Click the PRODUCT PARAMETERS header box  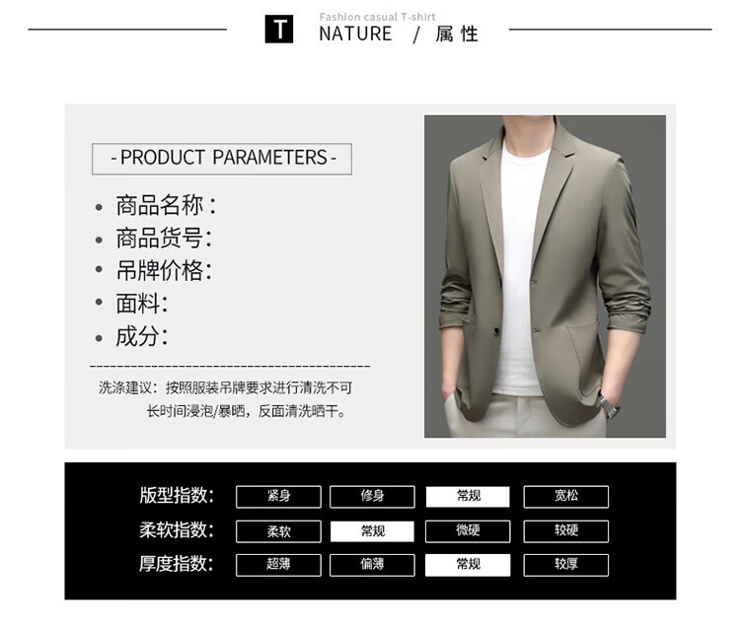tap(222, 159)
